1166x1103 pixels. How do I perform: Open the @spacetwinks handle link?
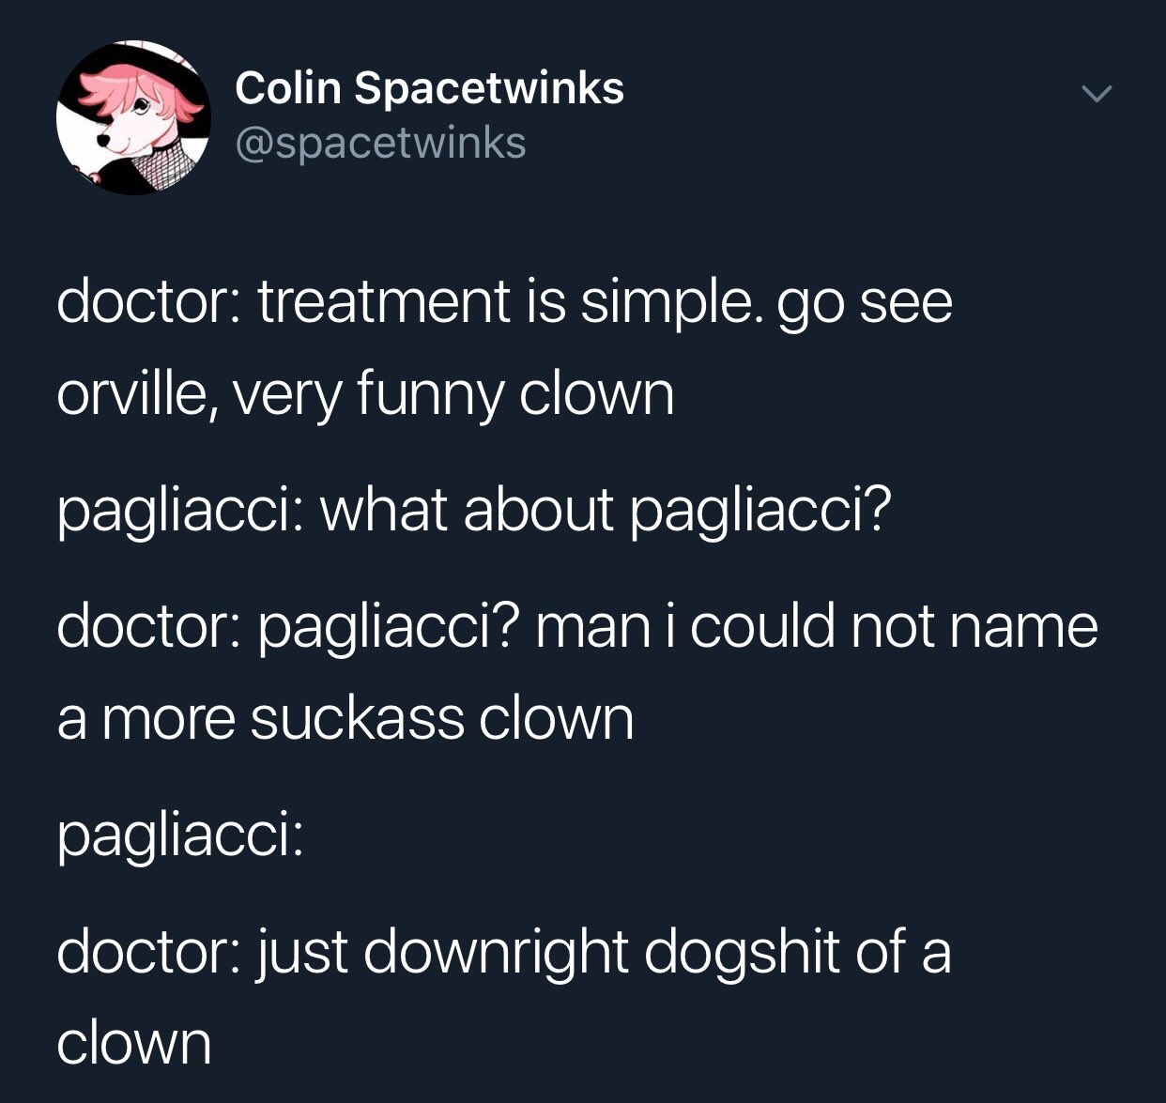(379, 144)
